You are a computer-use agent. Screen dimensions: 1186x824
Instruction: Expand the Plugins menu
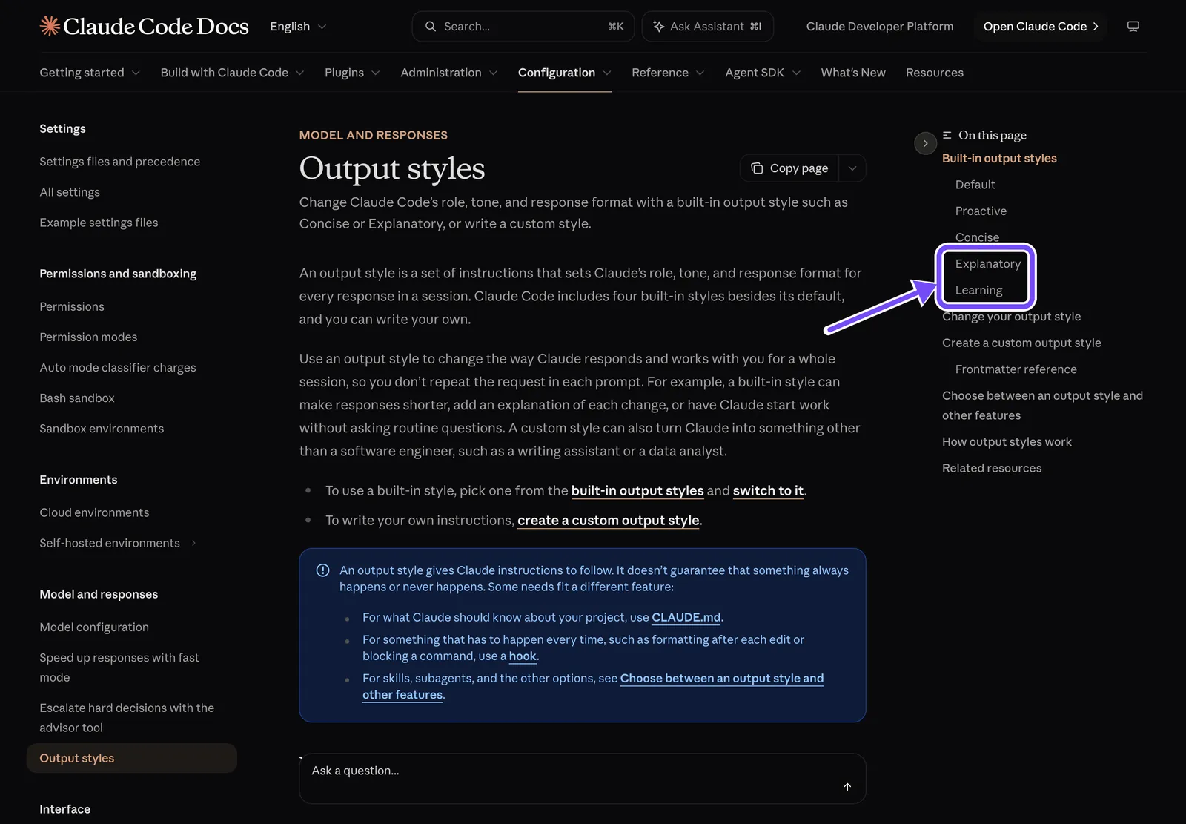pos(352,73)
